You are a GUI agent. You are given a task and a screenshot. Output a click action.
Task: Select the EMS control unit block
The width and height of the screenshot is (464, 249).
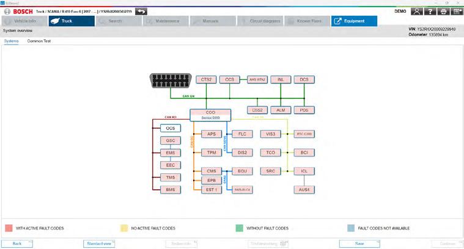[171, 153]
